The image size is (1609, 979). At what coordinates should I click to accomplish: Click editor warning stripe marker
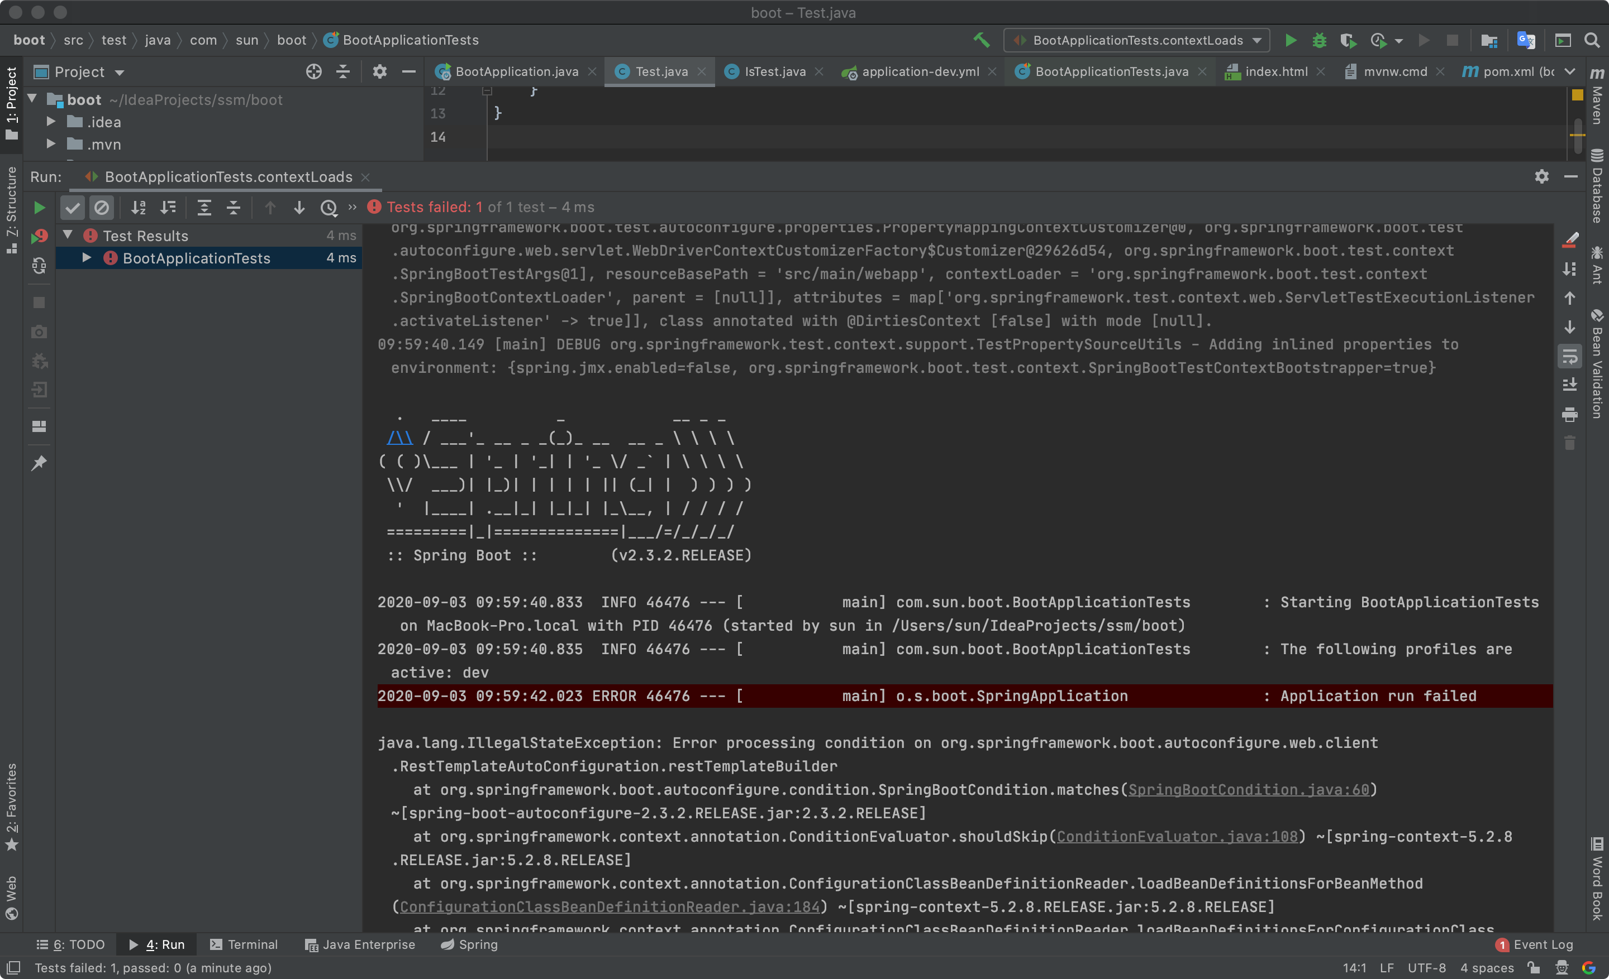click(1577, 135)
